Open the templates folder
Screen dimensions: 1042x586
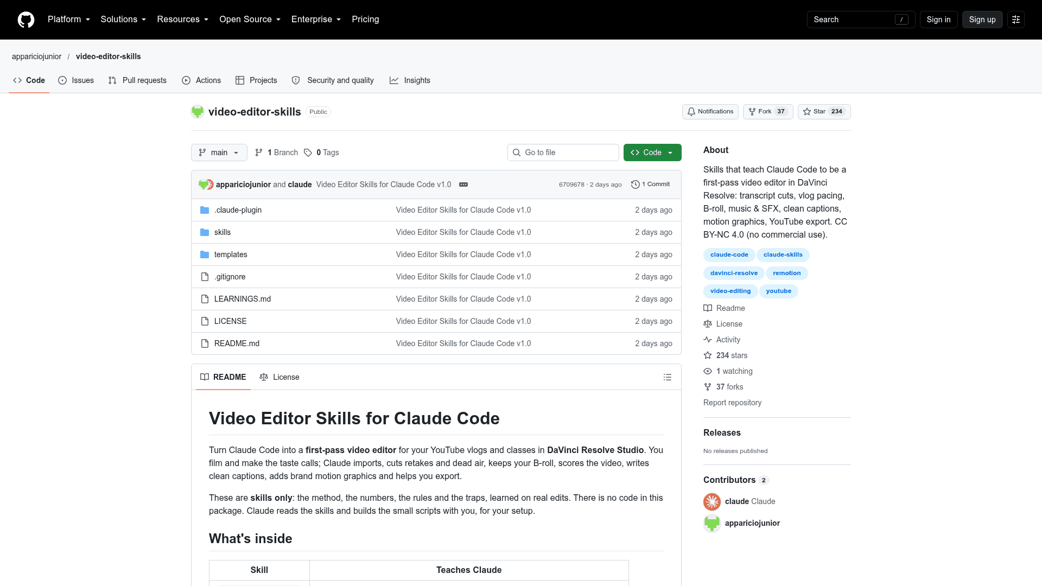(x=231, y=254)
